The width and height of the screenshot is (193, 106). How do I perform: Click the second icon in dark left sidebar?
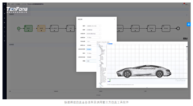tap(4, 9)
